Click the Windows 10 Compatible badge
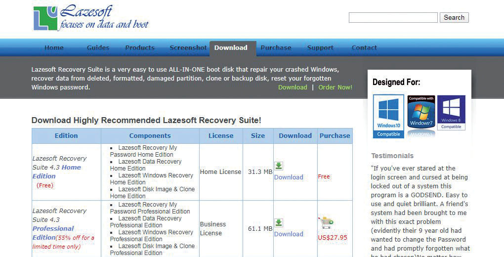This screenshot has height=257, width=504. [388, 117]
